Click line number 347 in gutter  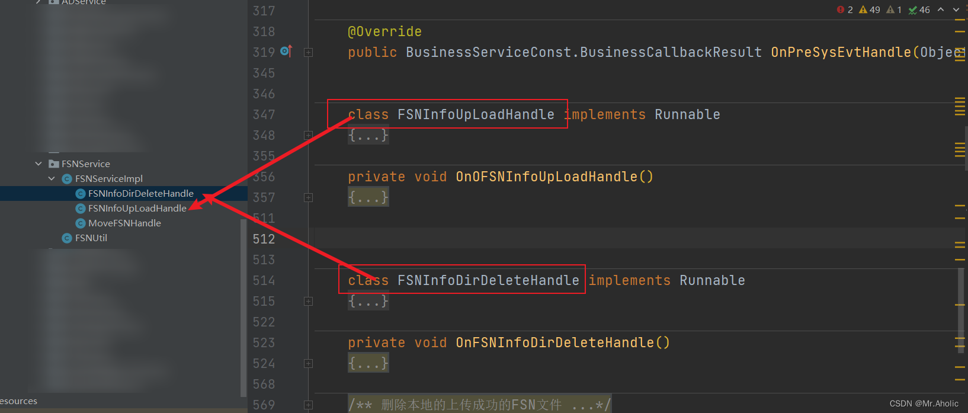coord(264,114)
